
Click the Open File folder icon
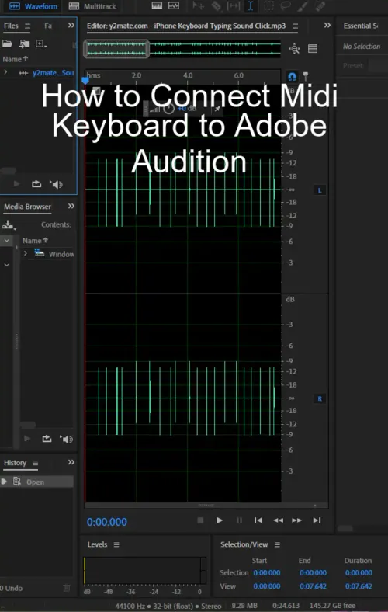click(x=7, y=43)
